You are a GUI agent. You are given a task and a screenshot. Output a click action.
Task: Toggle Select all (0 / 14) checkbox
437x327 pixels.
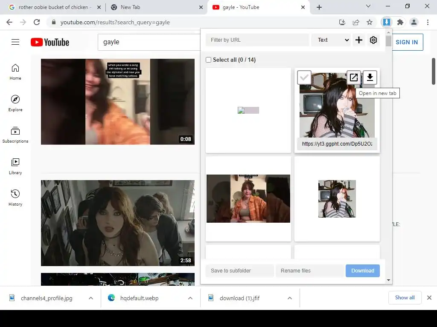tap(208, 60)
